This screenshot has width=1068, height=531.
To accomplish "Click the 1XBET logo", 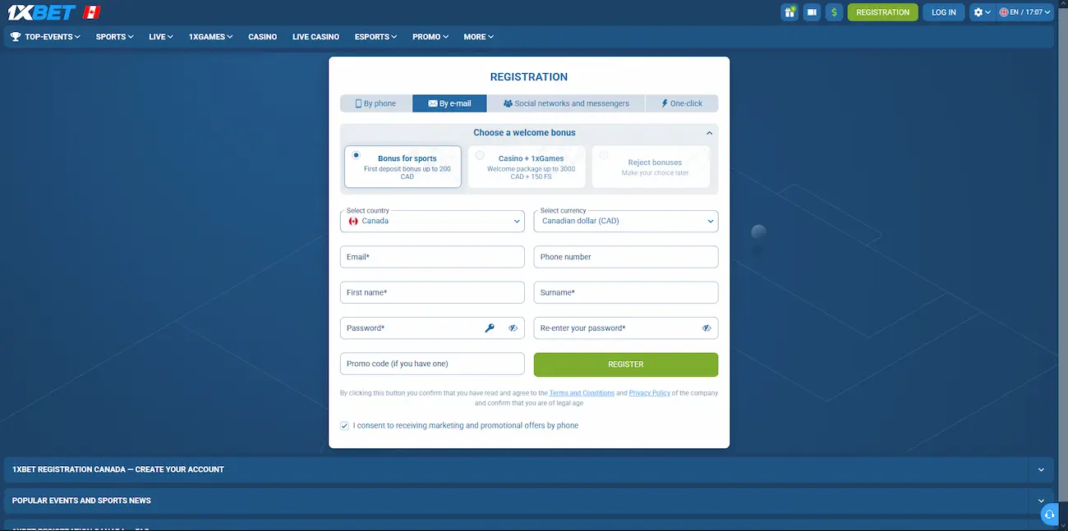I will [41, 12].
